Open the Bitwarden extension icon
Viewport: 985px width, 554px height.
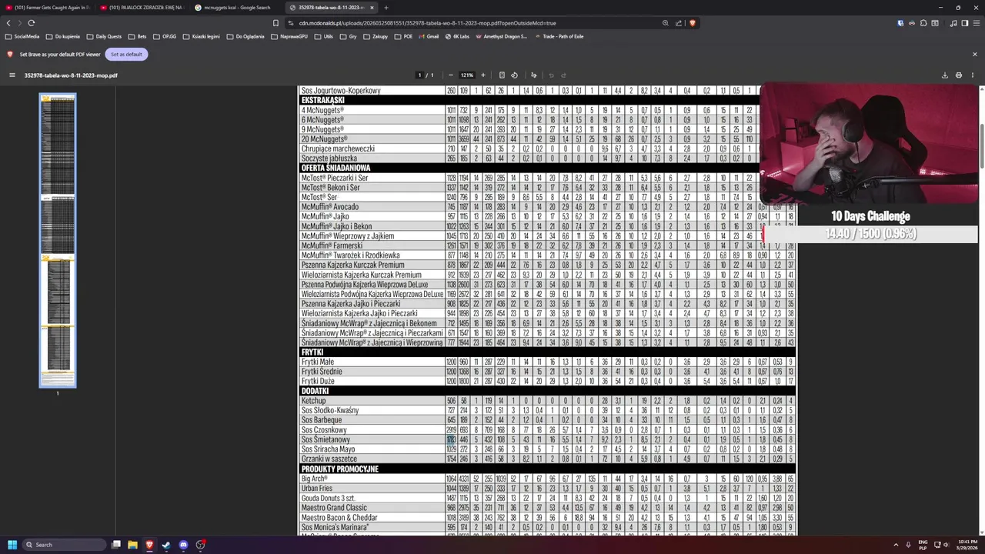[900, 23]
